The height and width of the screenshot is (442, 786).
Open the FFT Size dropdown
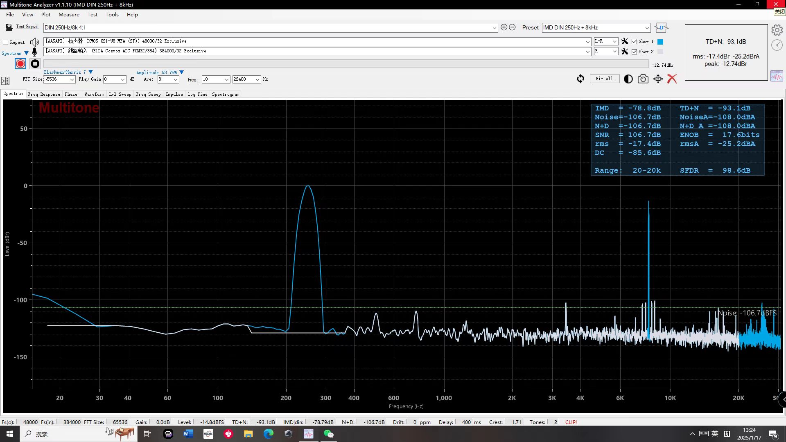pyautogui.click(x=72, y=79)
